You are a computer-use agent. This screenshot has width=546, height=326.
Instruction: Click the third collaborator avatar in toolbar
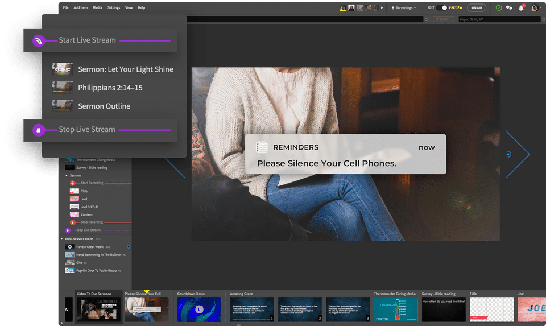click(359, 7)
